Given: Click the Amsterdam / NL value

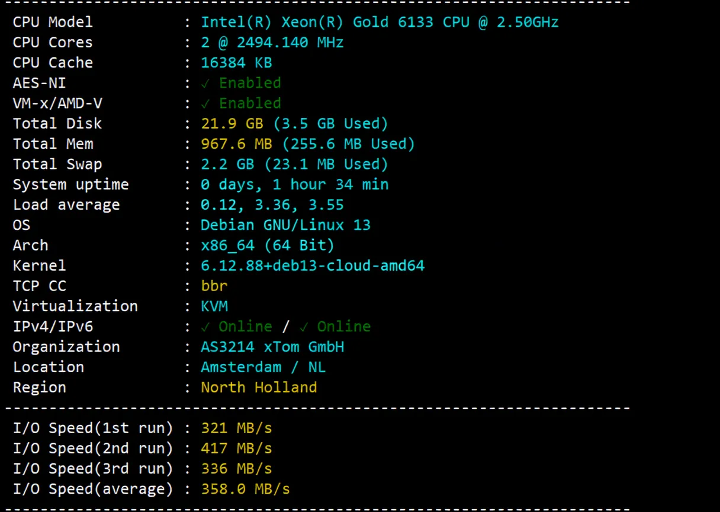Looking at the screenshot, I should (263, 367).
